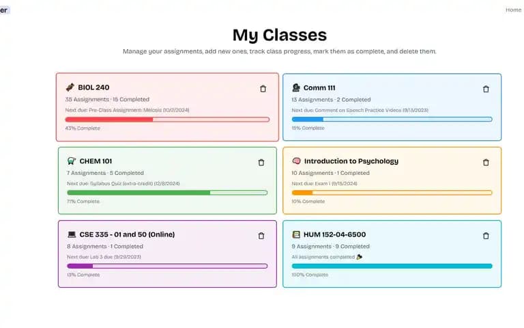Click the My Classes page heading
The height and width of the screenshot is (328, 524).
click(x=280, y=35)
